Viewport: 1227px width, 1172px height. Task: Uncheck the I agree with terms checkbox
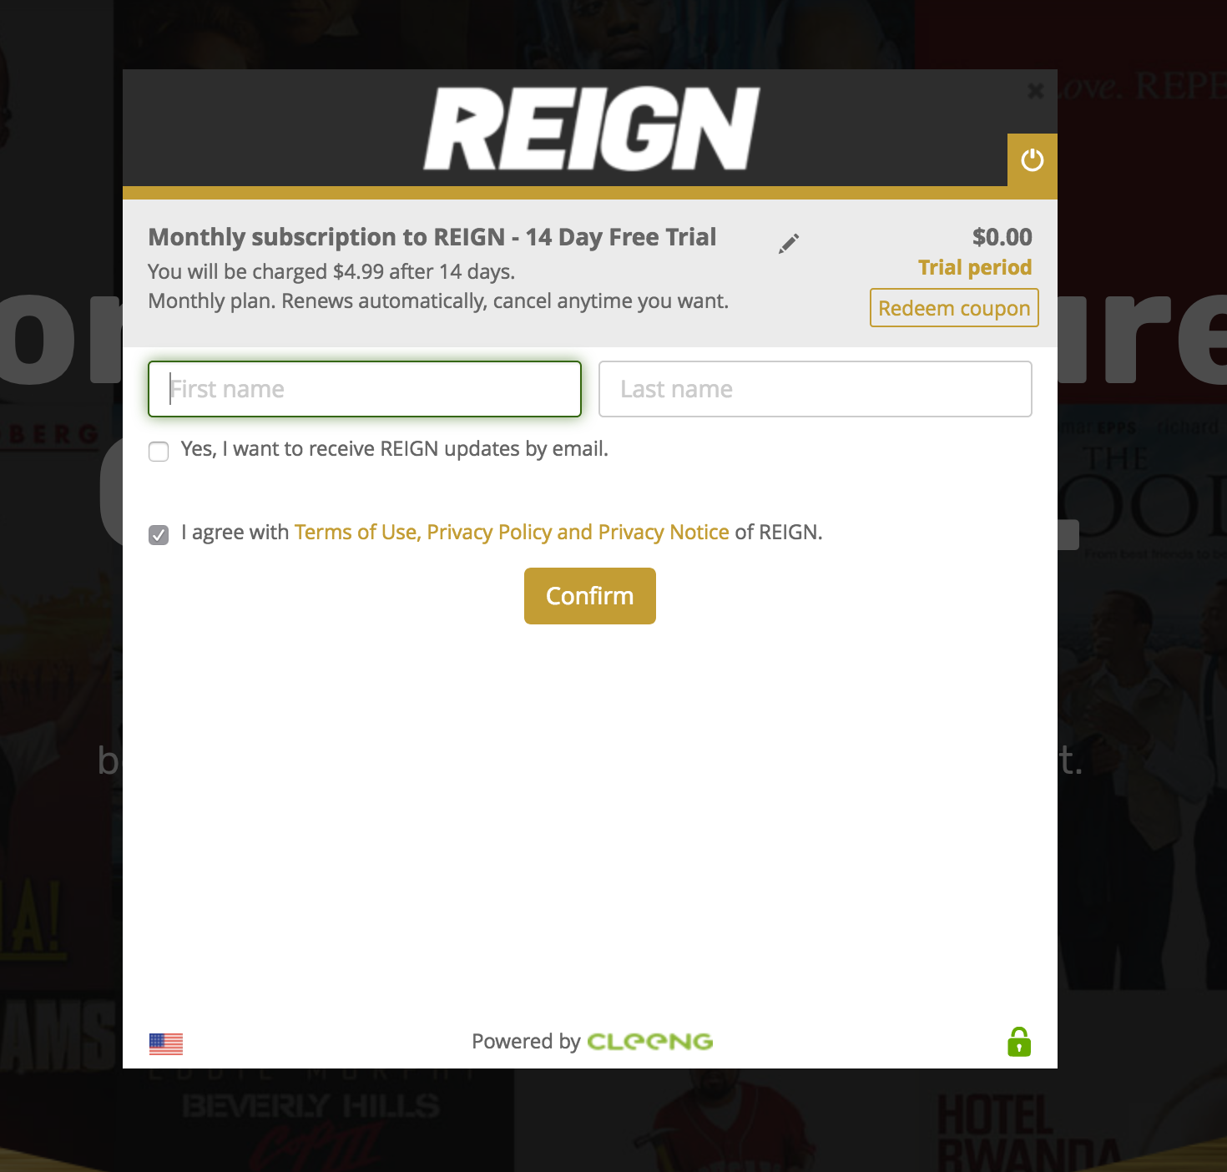(x=159, y=535)
